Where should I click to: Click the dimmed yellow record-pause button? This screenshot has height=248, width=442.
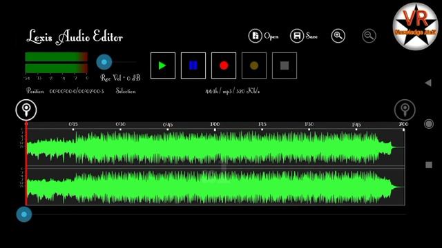point(254,65)
